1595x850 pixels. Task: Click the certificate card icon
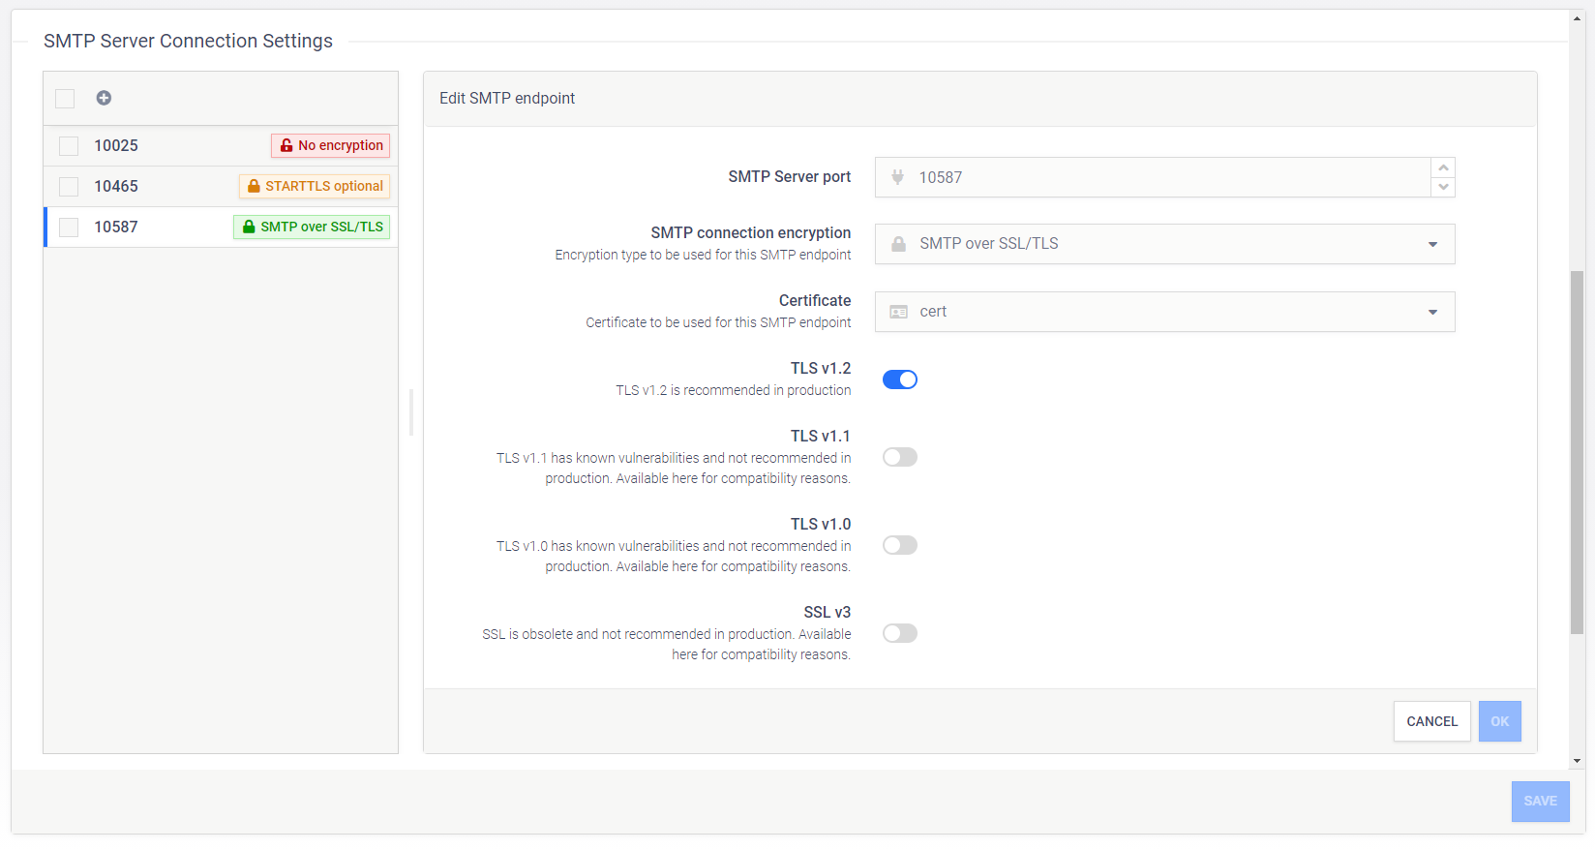(898, 312)
